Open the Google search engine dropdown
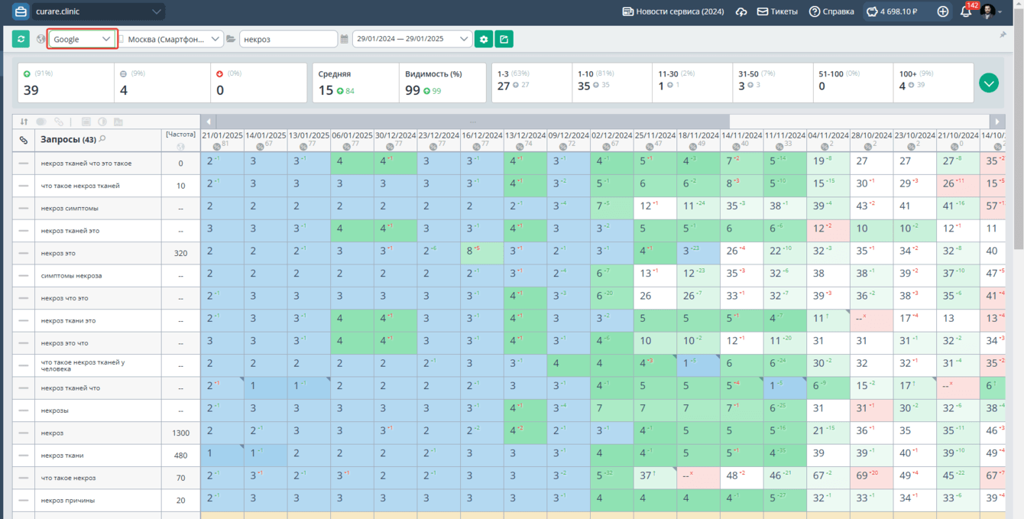 pyautogui.click(x=83, y=39)
